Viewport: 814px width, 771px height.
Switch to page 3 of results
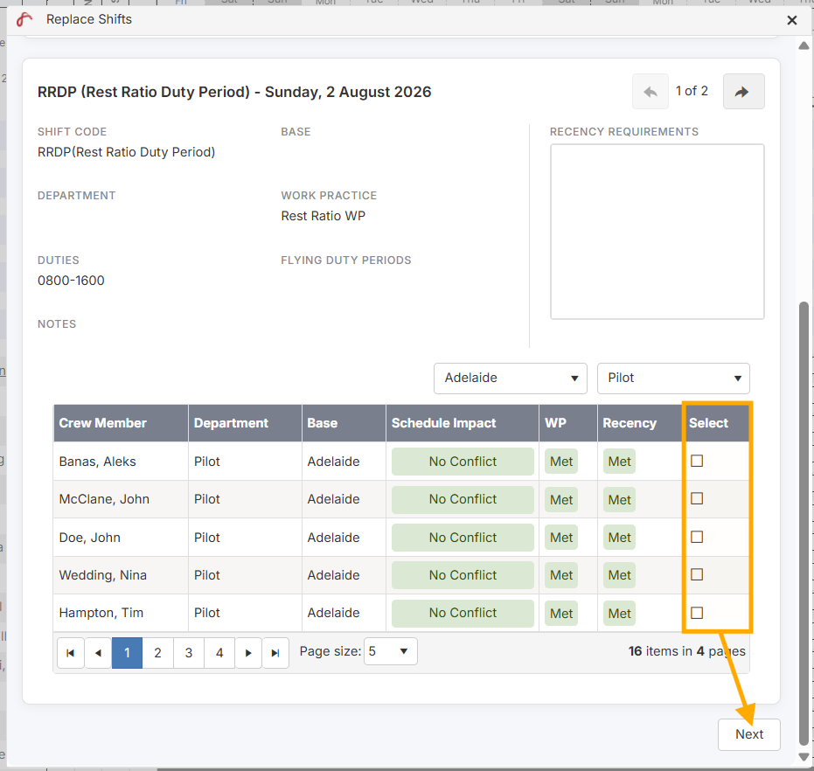tap(189, 653)
